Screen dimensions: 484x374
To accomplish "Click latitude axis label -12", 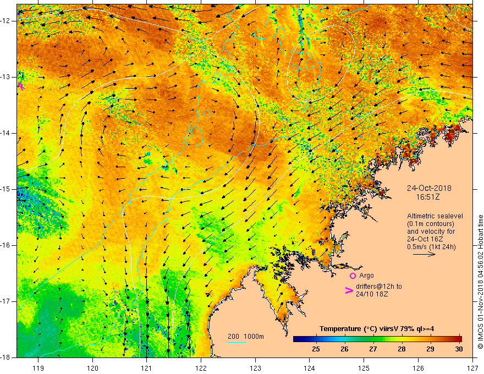I will [x=6, y=21].
